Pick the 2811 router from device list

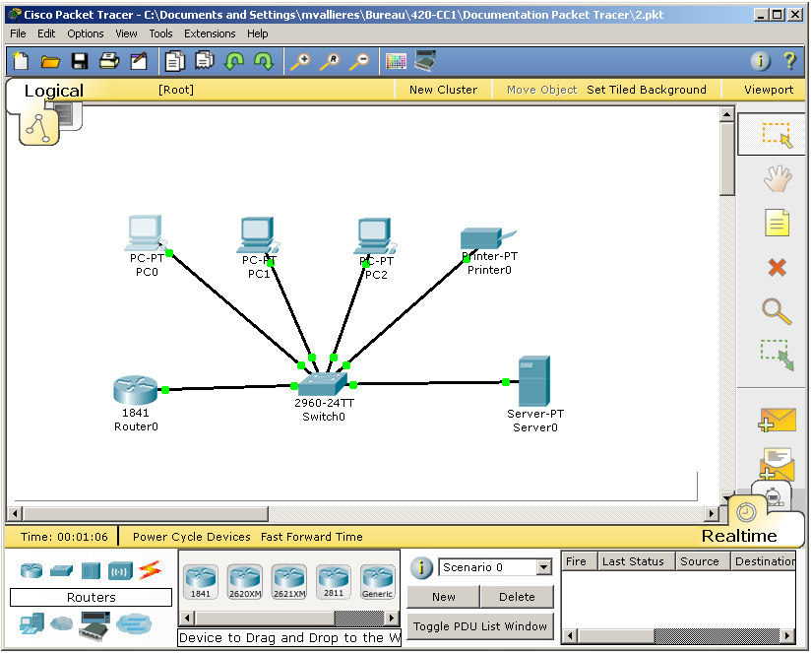(334, 582)
